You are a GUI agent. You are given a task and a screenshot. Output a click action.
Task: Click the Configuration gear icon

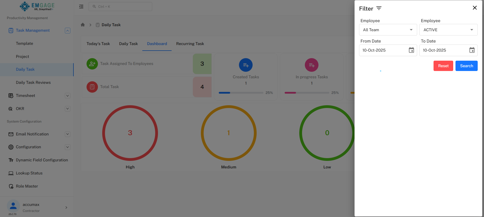pyautogui.click(x=11, y=147)
